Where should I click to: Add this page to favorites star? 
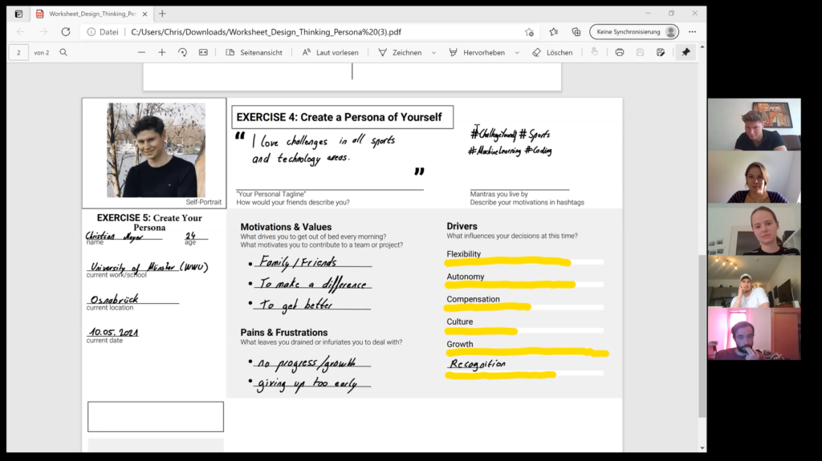[x=529, y=32]
